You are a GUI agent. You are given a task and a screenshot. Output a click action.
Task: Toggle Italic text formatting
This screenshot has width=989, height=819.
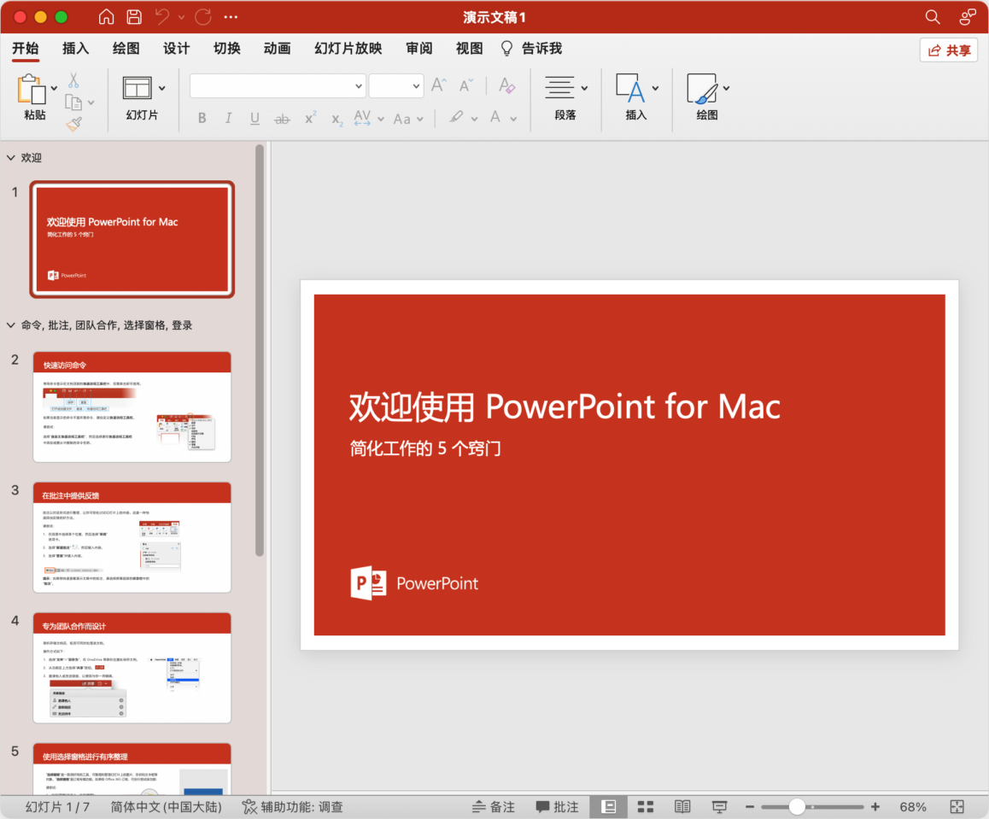click(x=228, y=119)
